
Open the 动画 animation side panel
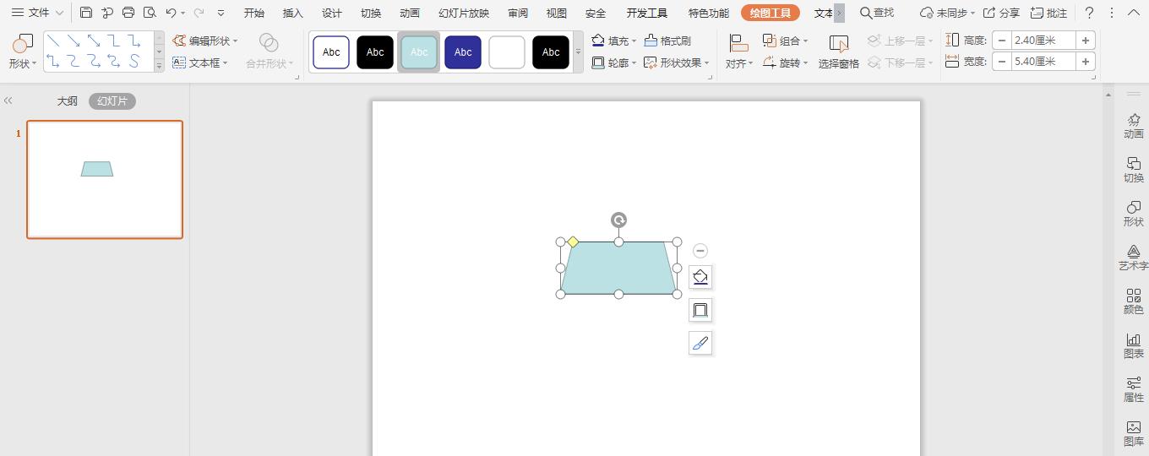point(1134,126)
